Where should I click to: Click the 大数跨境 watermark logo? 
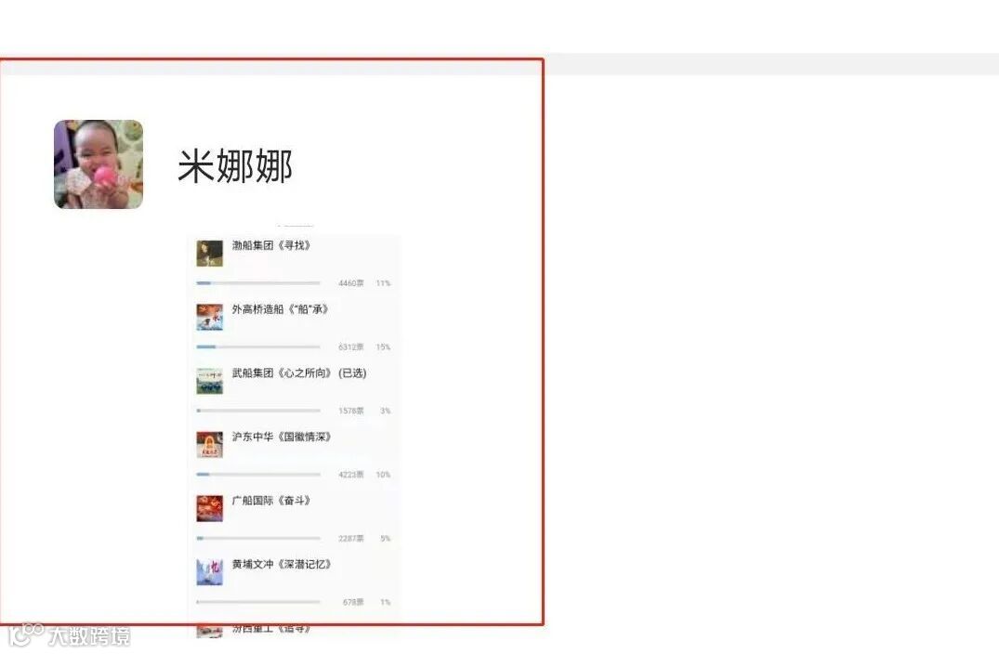click(70, 634)
